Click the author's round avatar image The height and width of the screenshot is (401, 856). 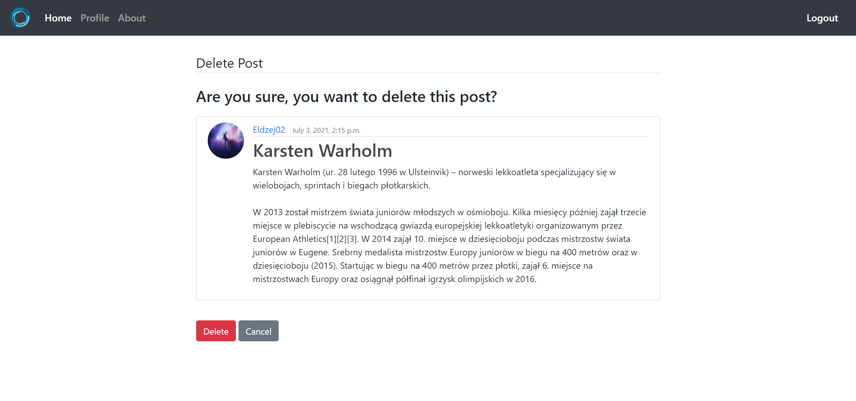tap(226, 141)
